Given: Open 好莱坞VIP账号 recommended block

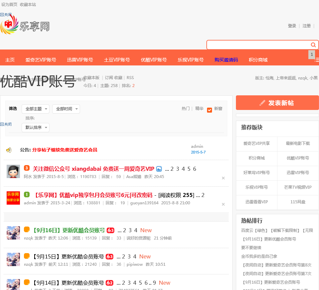Looking at the screenshot, I should tap(257, 173).
